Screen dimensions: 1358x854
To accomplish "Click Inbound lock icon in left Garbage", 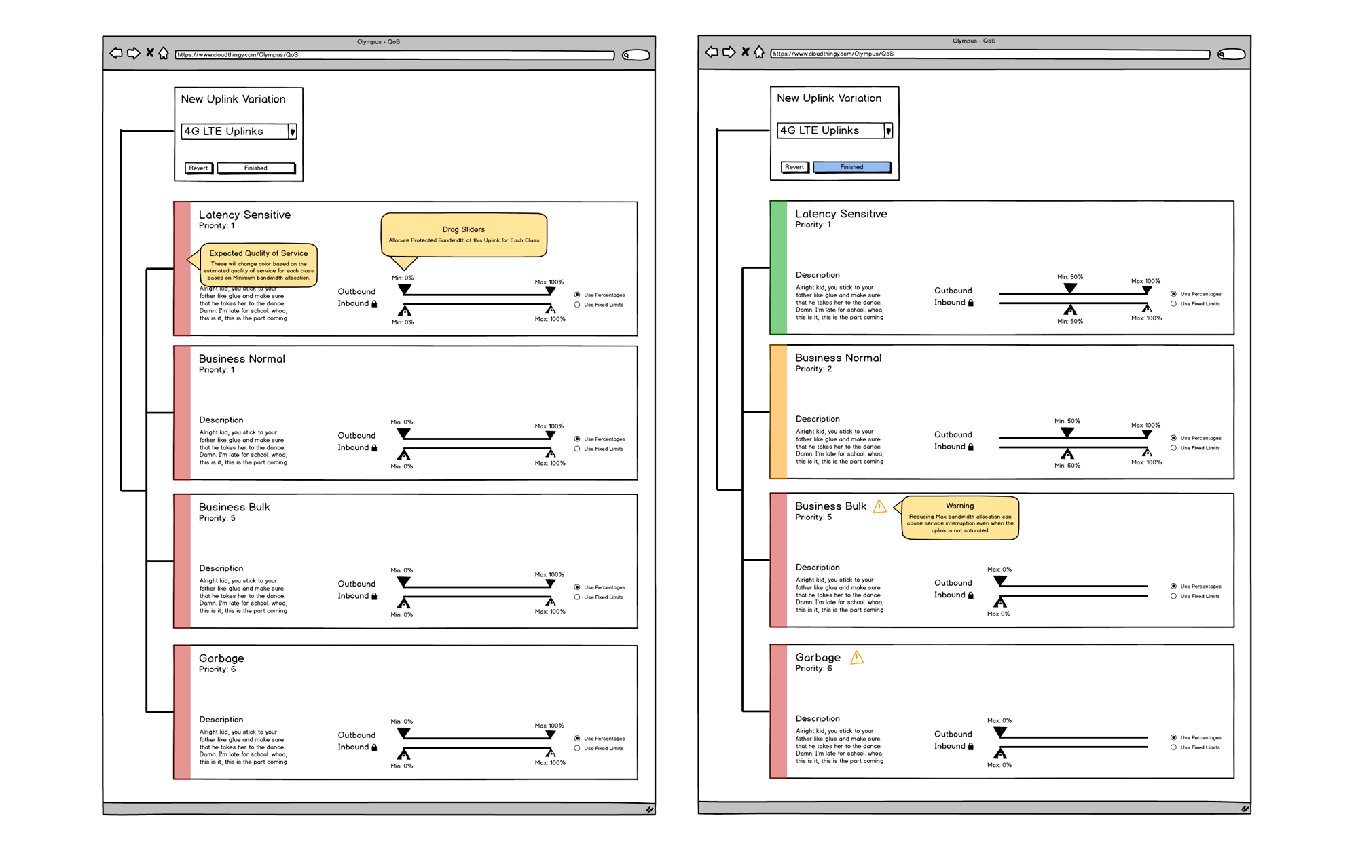I will click(x=374, y=747).
